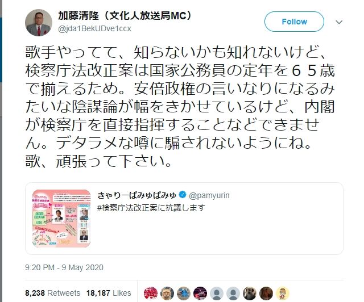Viewport: 364px width, 302px height.
Task: Open the dark brown liker avatar
Action: point(266,293)
